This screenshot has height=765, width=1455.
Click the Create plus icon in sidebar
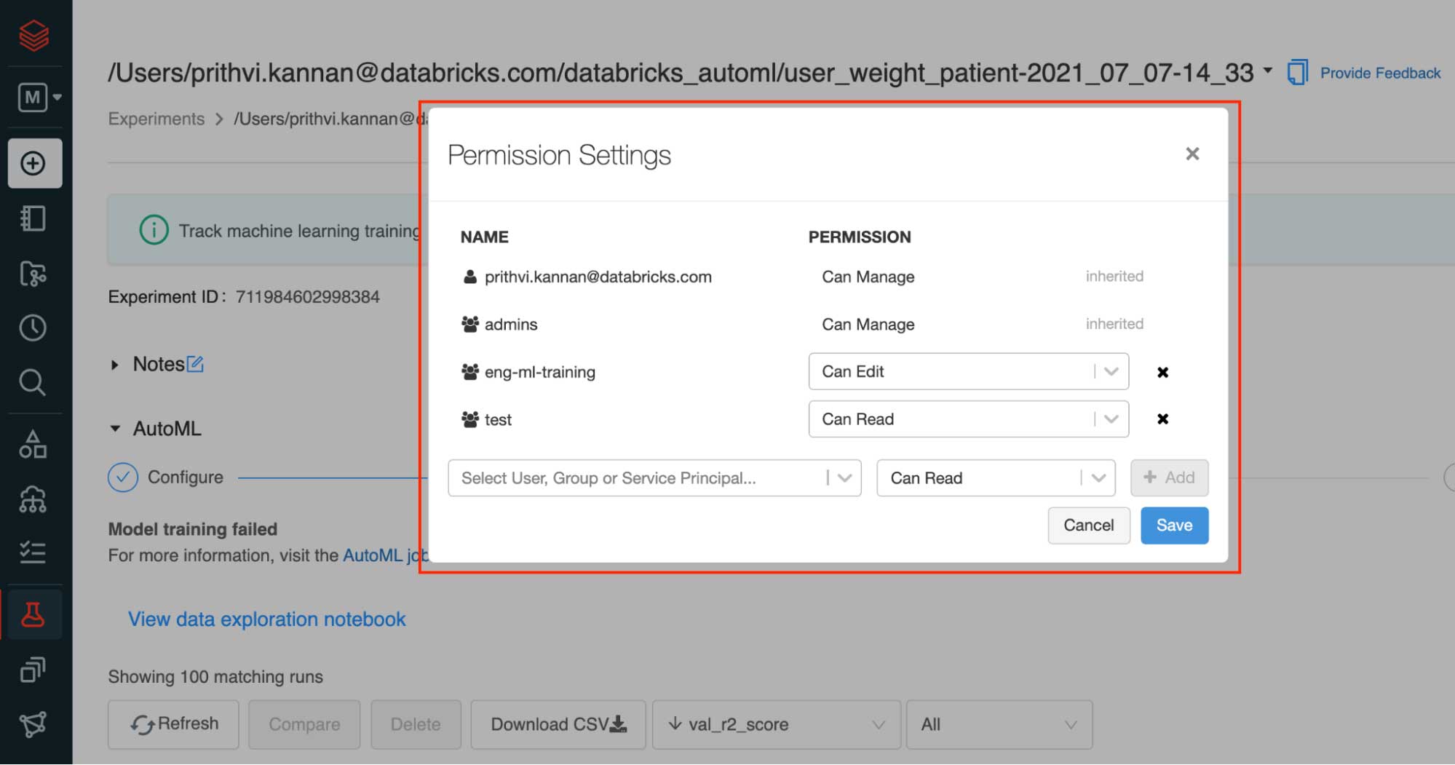tap(33, 163)
